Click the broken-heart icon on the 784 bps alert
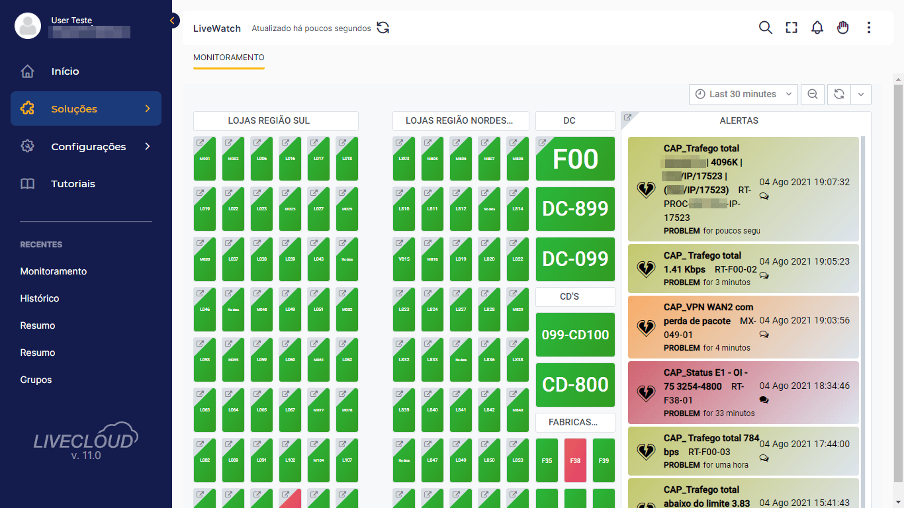 coord(645,451)
